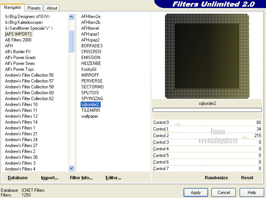The width and height of the screenshot is (266, 198).
Task: Switch to the Presets tab
Action: coord(34,8)
